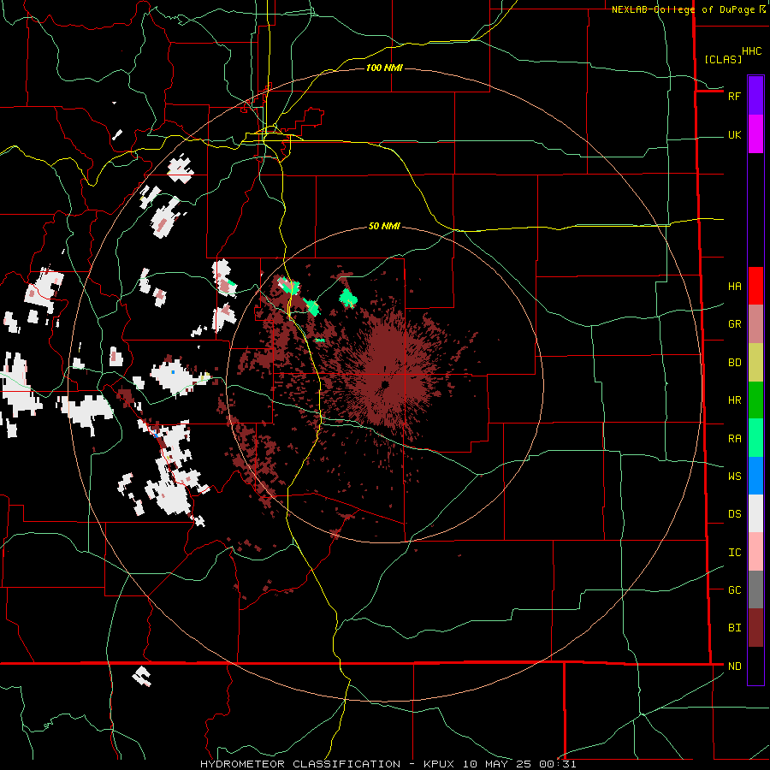
Task: Click the UK legend label
Action: point(734,134)
